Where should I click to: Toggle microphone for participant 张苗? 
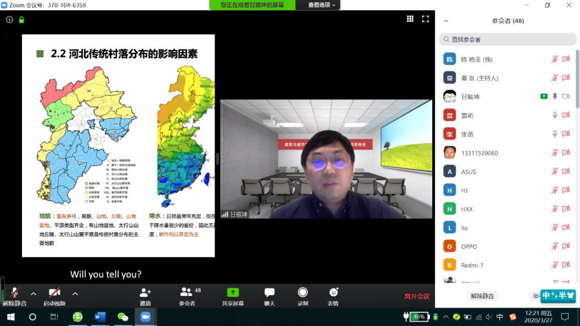coord(555,134)
